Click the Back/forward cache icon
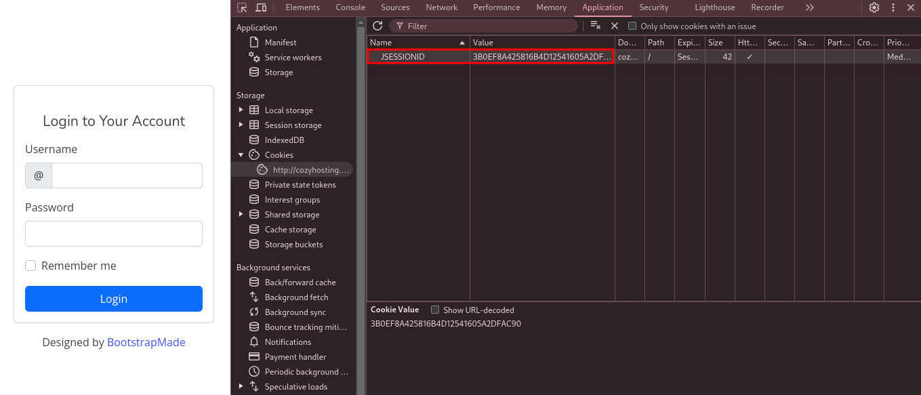 [x=254, y=282]
